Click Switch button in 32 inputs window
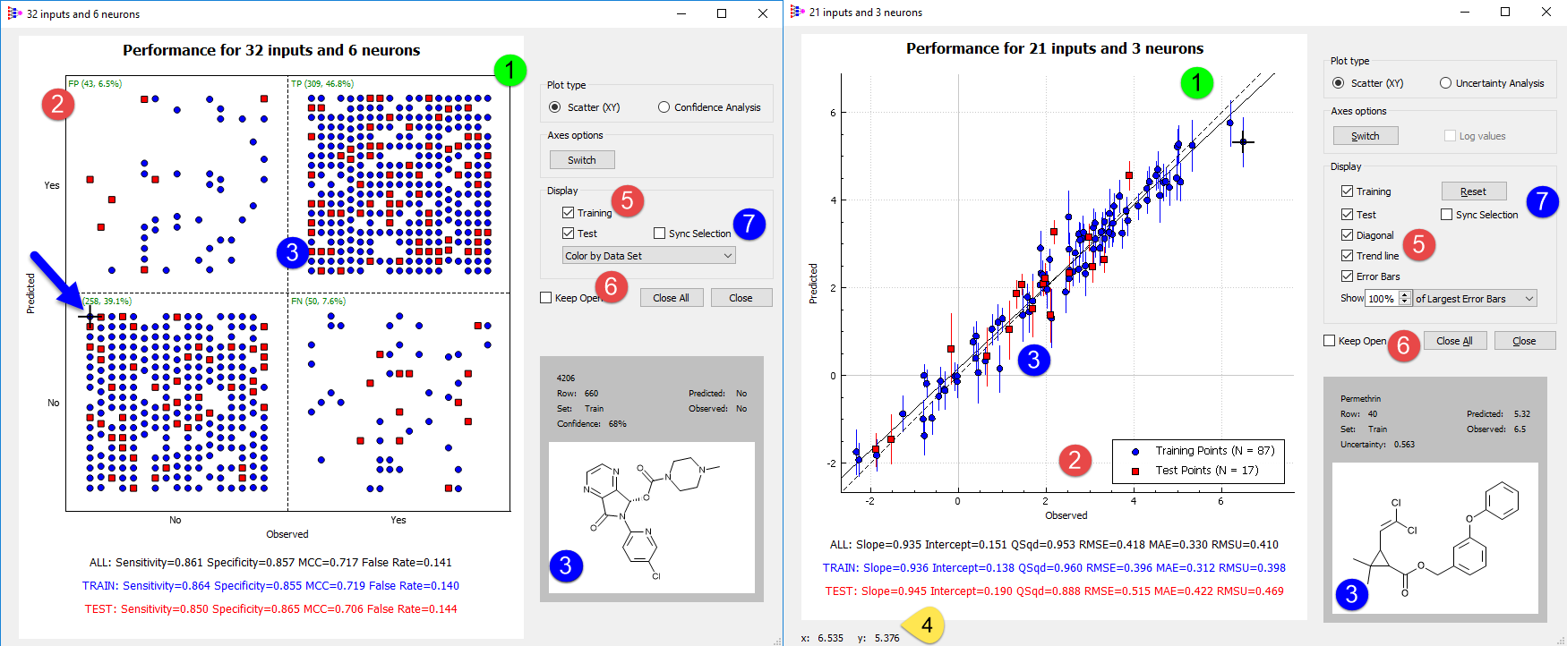 click(582, 160)
